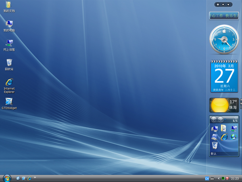Click the plus button atop the sidebar
The image size is (242, 182).
218,4
